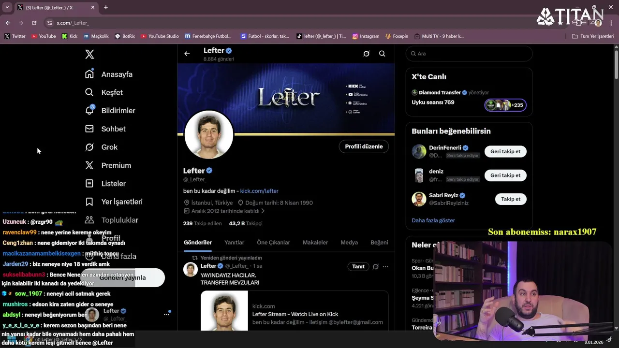Click the Ara search field
Viewport: 619px width, 348px height.
pos(469,54)
